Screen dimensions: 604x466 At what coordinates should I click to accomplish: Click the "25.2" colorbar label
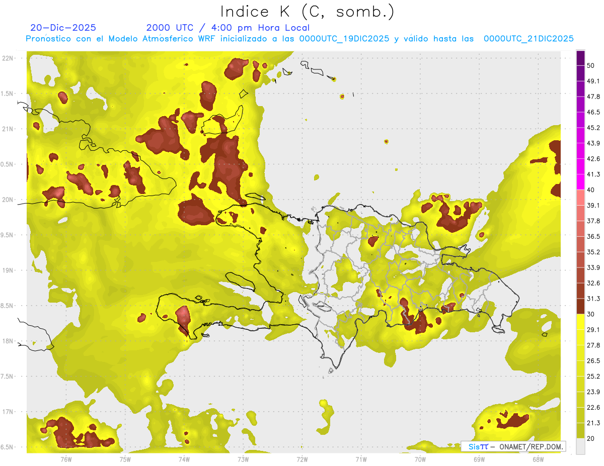pyautogui.click(x=593, y=377)
